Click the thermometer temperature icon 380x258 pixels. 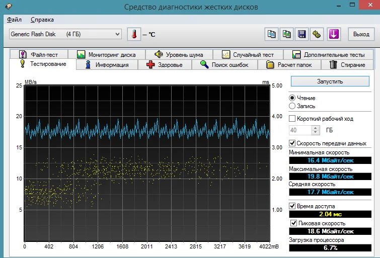click(x=134, y=34)
